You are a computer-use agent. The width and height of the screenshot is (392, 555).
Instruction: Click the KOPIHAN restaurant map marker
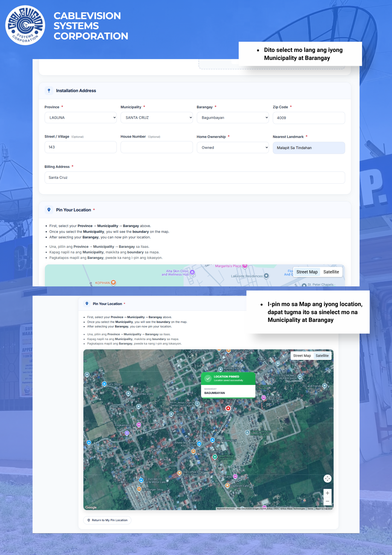tap(113, 282)
